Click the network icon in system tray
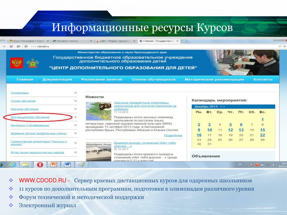Image resolution: width=287 pixels, height=215 pixels. [268, 165]
